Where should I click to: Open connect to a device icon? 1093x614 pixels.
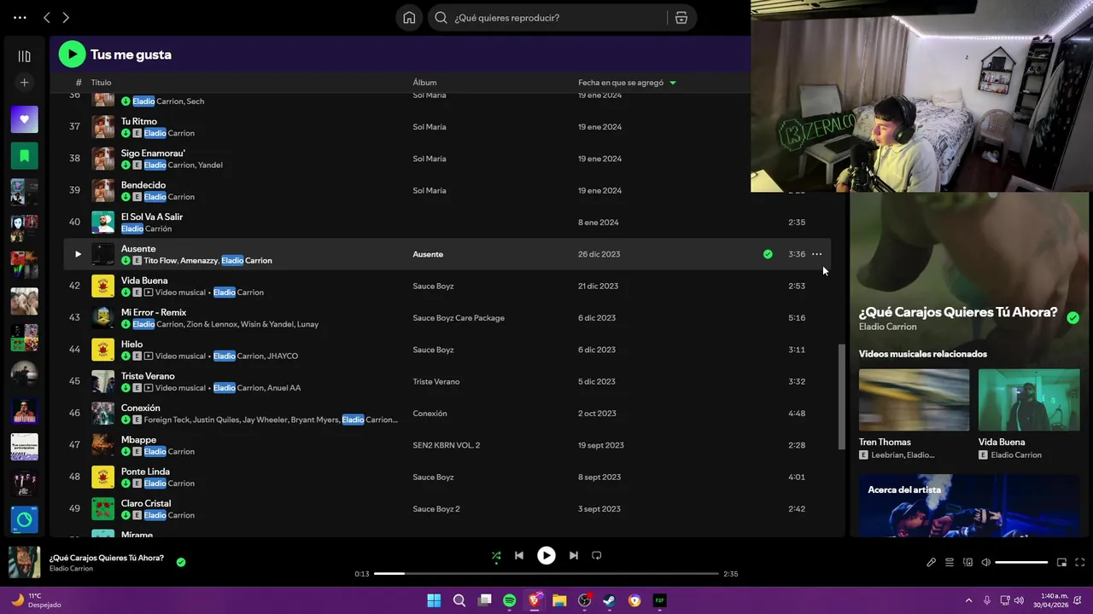[x=967, y=562]
